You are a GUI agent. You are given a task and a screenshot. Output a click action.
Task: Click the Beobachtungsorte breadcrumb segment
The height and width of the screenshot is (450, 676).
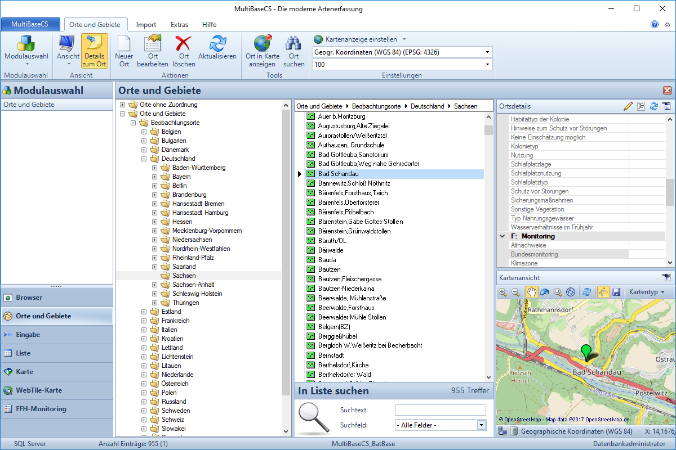point(376,106)
